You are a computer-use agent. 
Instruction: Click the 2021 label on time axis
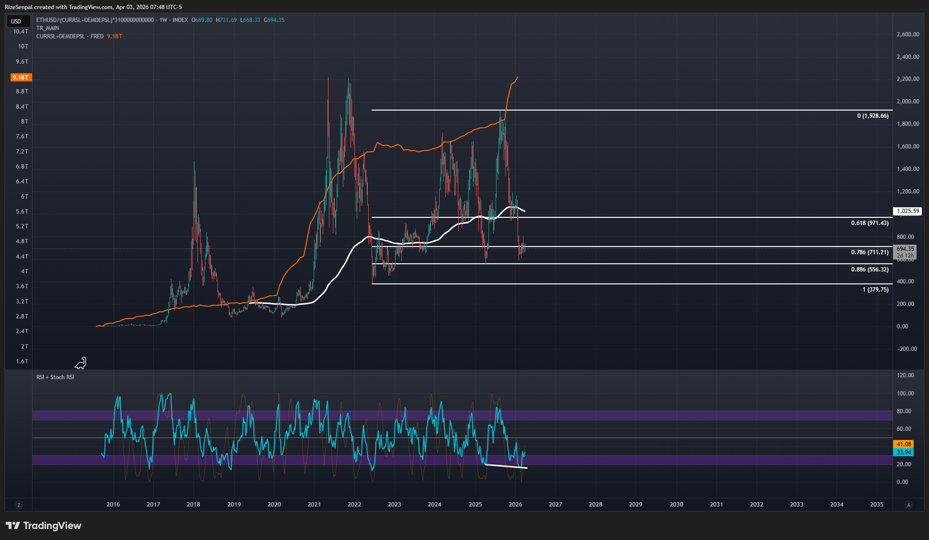(314, 505)
